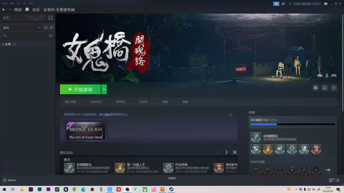Show hidden system tray icons chevron
Screen dimensions: 344x193
(x=296, y=190)
